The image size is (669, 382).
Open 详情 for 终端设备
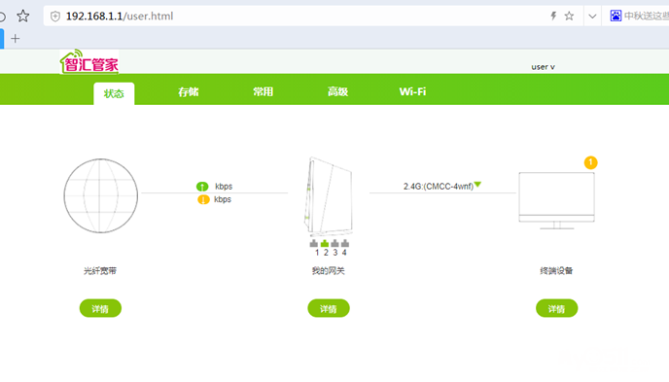[557, 308]
